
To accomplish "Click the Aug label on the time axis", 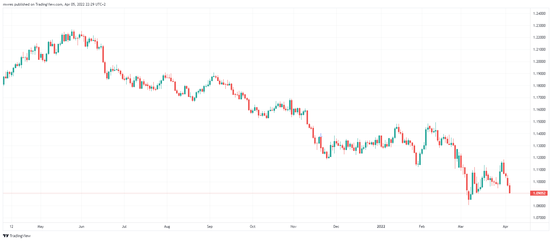I will (x=167, y=227).
